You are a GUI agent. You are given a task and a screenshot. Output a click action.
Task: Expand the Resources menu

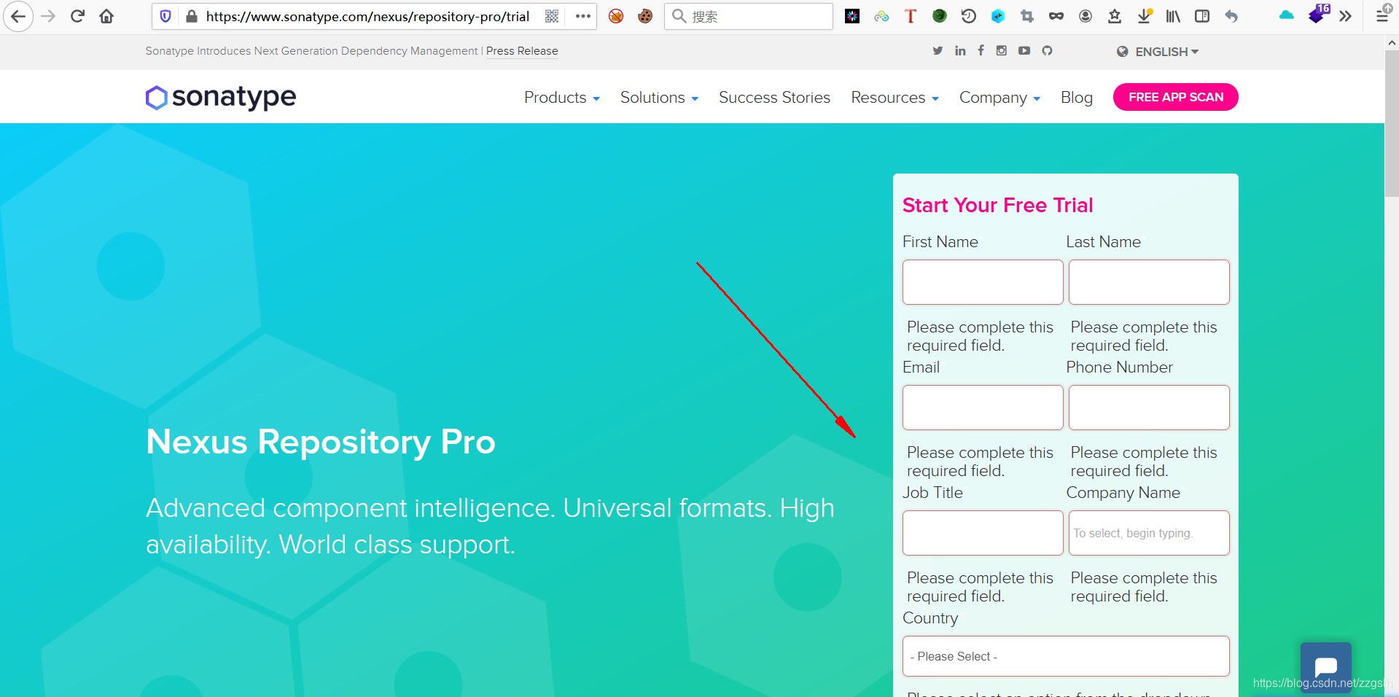pyautogui.click(x=895, y=98)
